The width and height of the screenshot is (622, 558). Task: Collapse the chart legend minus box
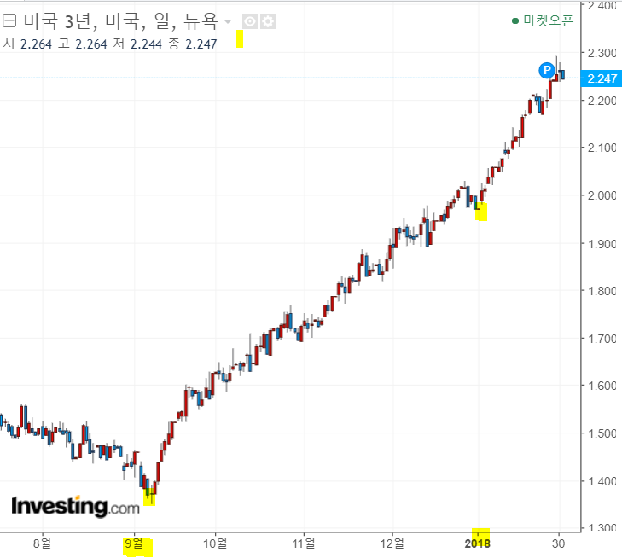coord(9,20)
